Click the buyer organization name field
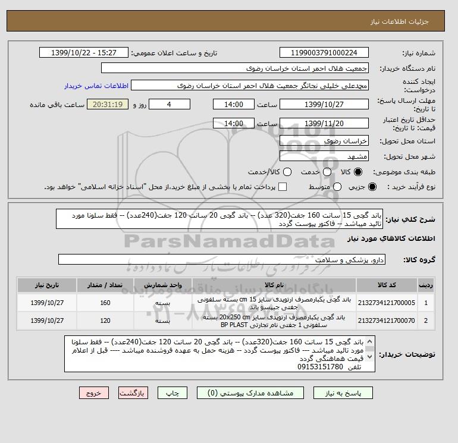Viewport: 458px width, 443px height. (x=235, y=68)
